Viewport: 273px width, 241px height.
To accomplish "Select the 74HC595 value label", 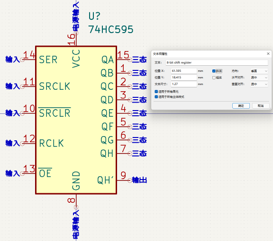I will (x=111, y=29).
